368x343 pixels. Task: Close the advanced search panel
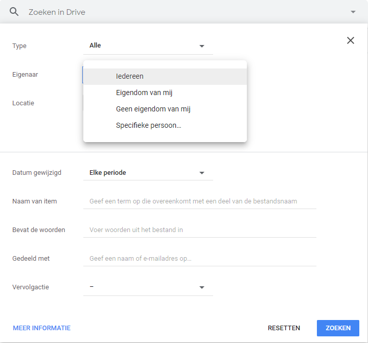coord(351,40)
